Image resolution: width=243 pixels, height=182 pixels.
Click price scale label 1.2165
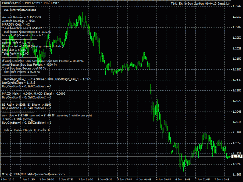coord(237,69)
